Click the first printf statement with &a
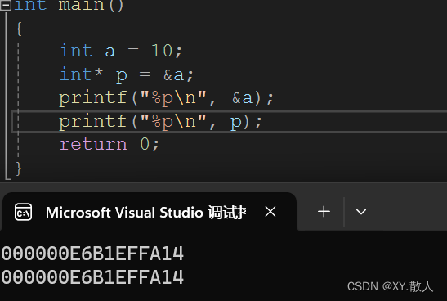 coord(166,98)
